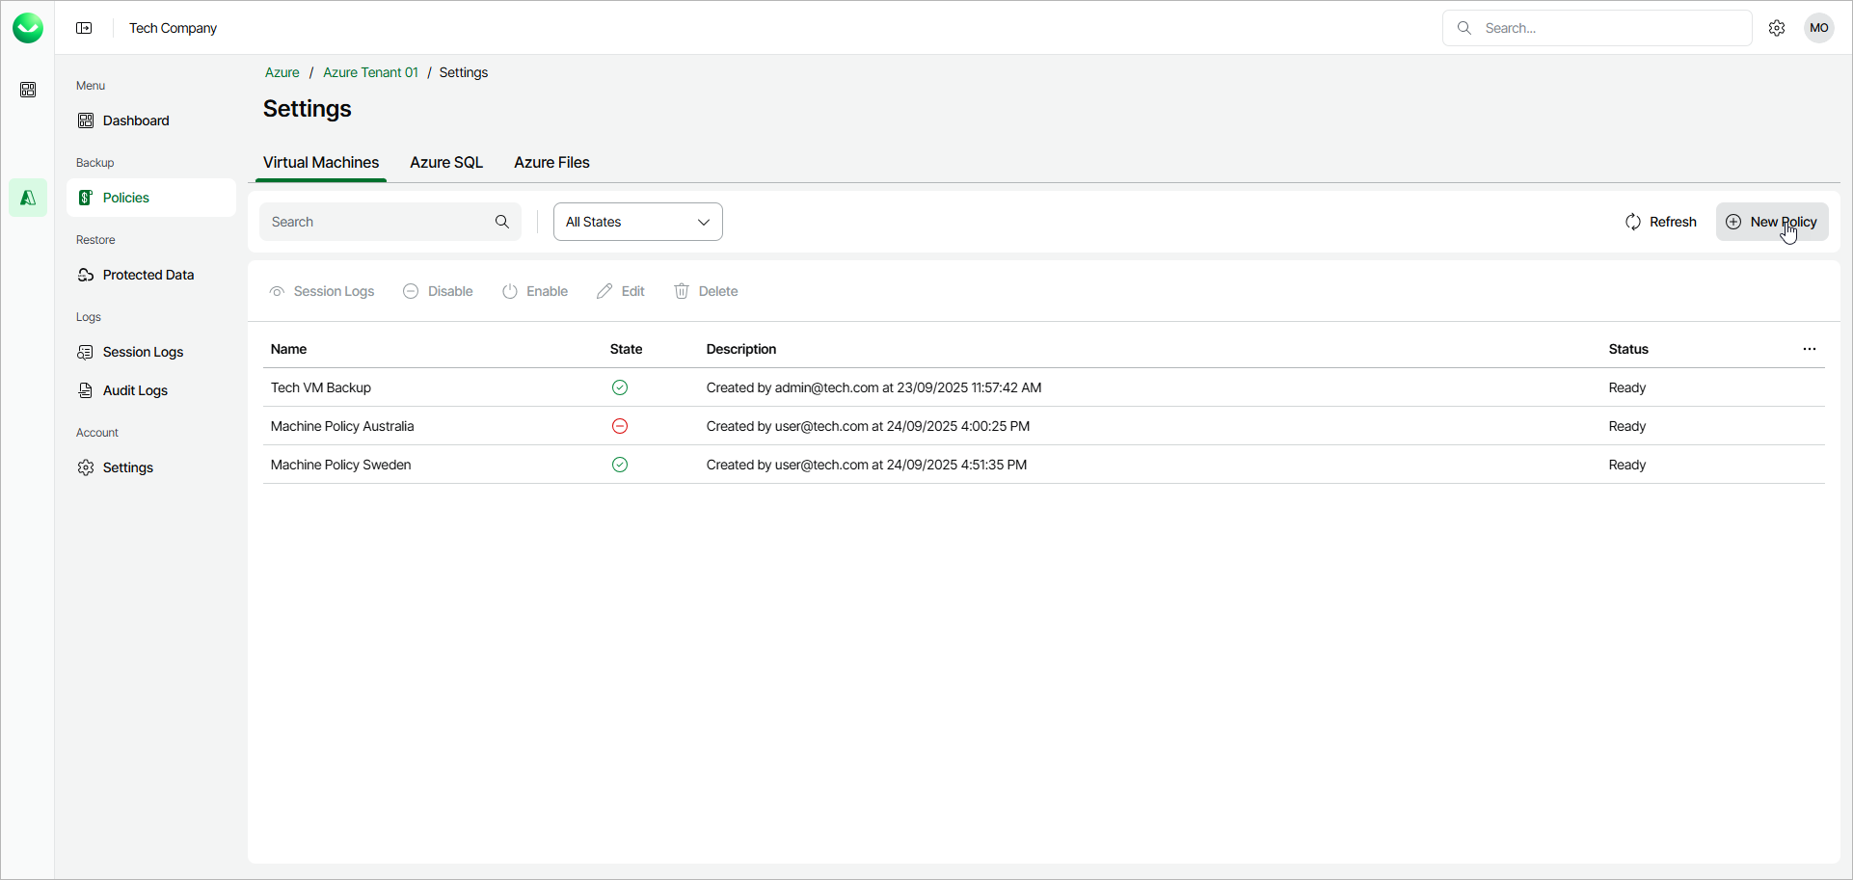Image resolution: width=1853 pixels, height=880 pixels.
Task: Open the MO user avatar menu
Action: coord(1819,28)
